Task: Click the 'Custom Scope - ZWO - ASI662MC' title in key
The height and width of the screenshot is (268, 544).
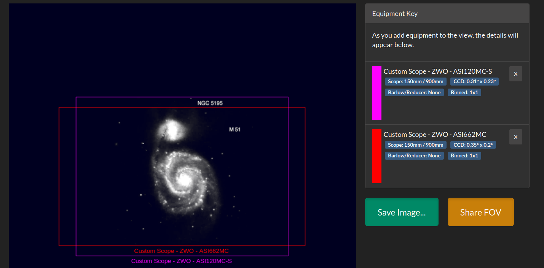Action: [x=435, y=135]
